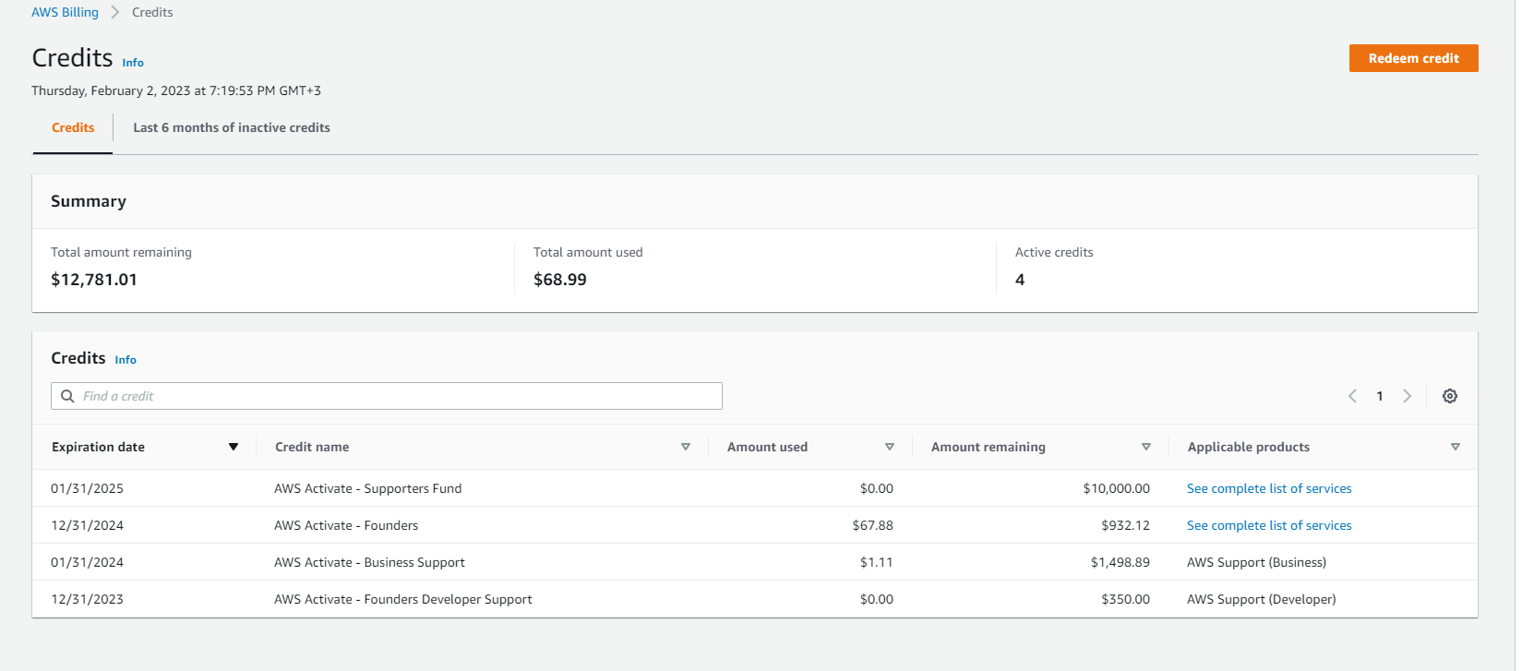Click the Active credits count of 4
Screen dimensions: 1522x671
point(1020,280)
